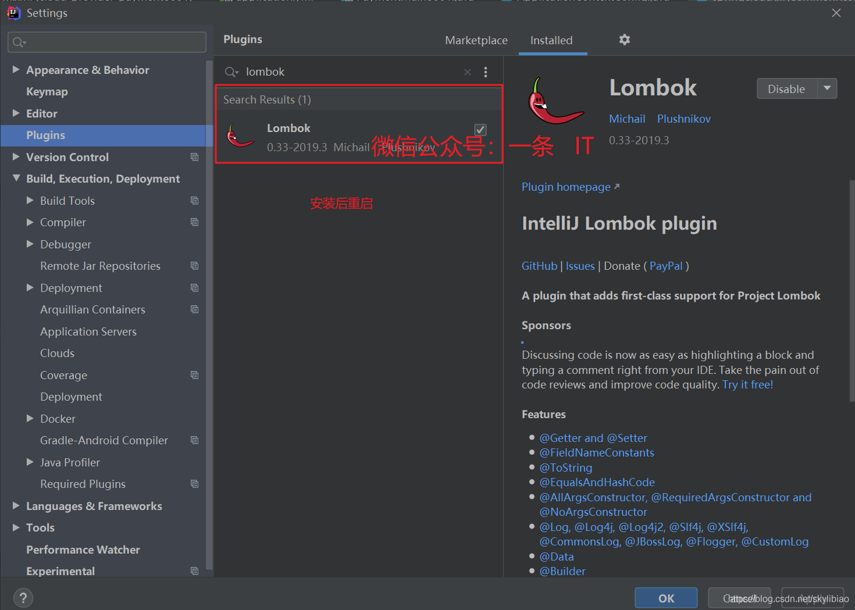The height and width of the screenshot is (610, 855).
Task: Expand Languages & Frameworks
Action: point(16,506)
